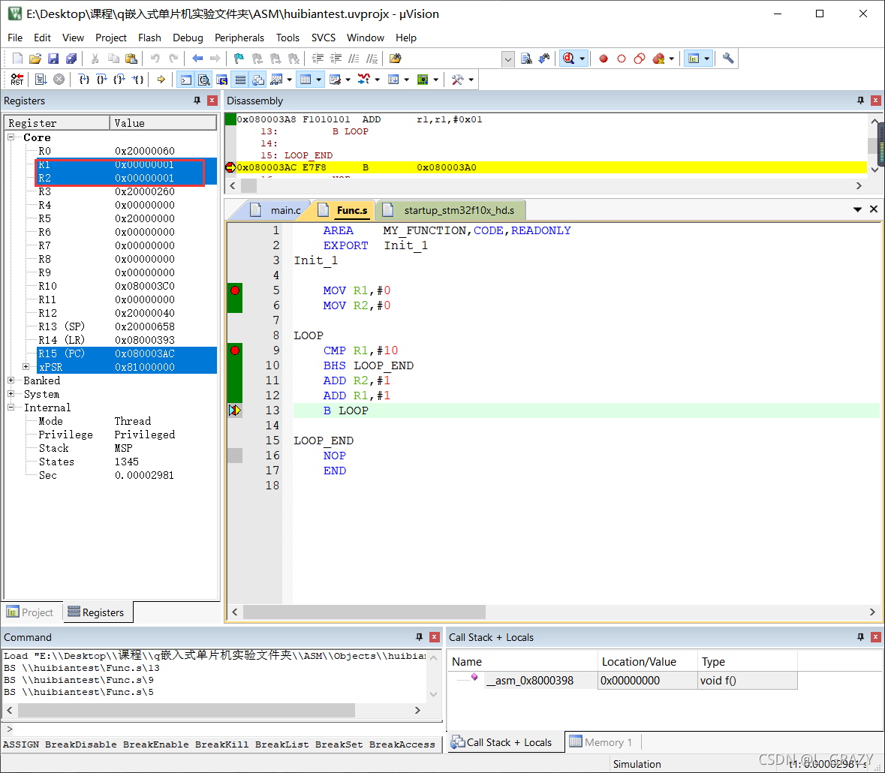Open Watch Windows dropdown arrow
The height and width of the screenshot is (773, 885).
290,80
